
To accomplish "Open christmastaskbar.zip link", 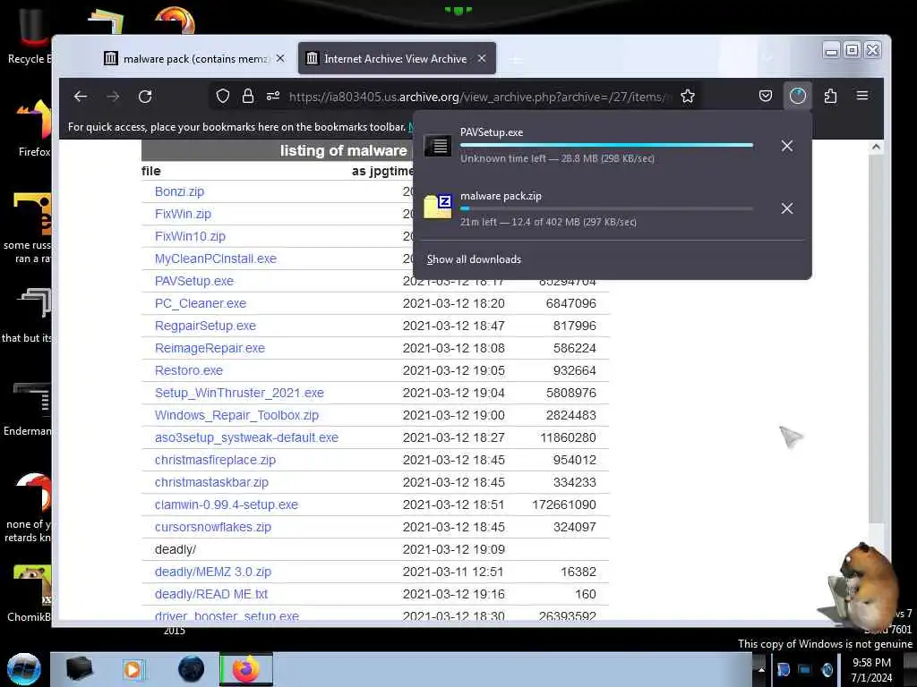I will pos(211,482).
